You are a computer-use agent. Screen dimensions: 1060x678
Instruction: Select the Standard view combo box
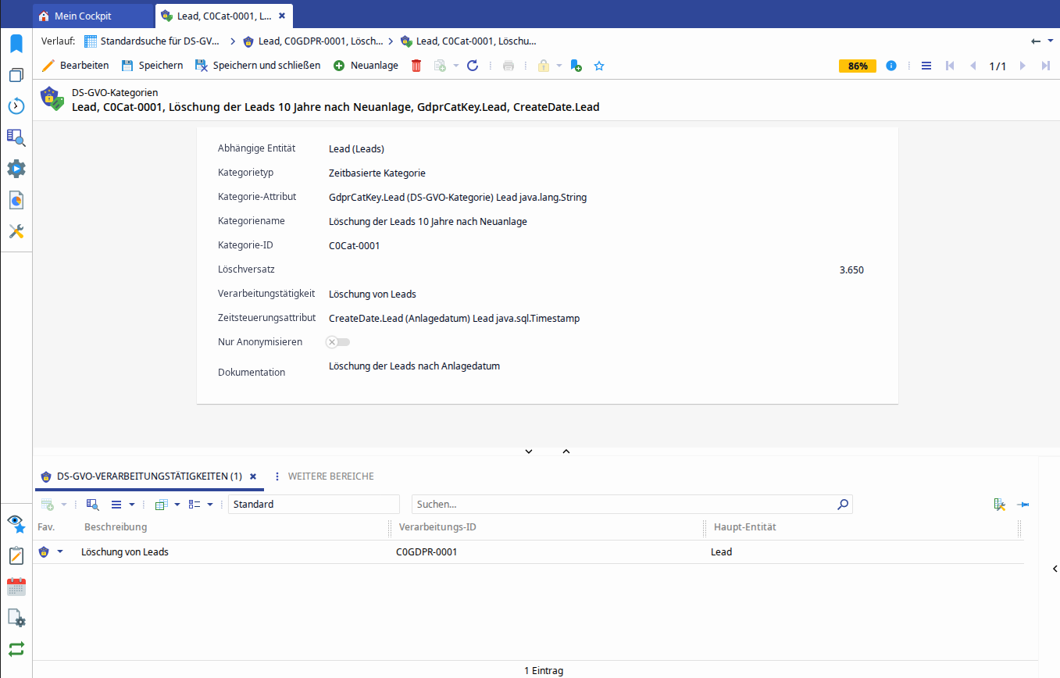point(314,505)
